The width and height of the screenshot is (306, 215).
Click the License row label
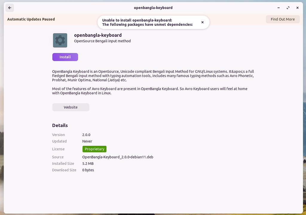tap(58, 149)
